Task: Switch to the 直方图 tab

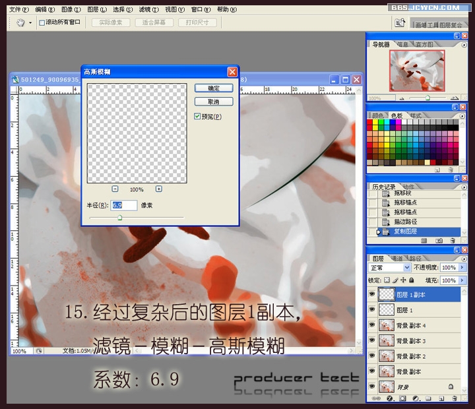Action: click(424, 45)
